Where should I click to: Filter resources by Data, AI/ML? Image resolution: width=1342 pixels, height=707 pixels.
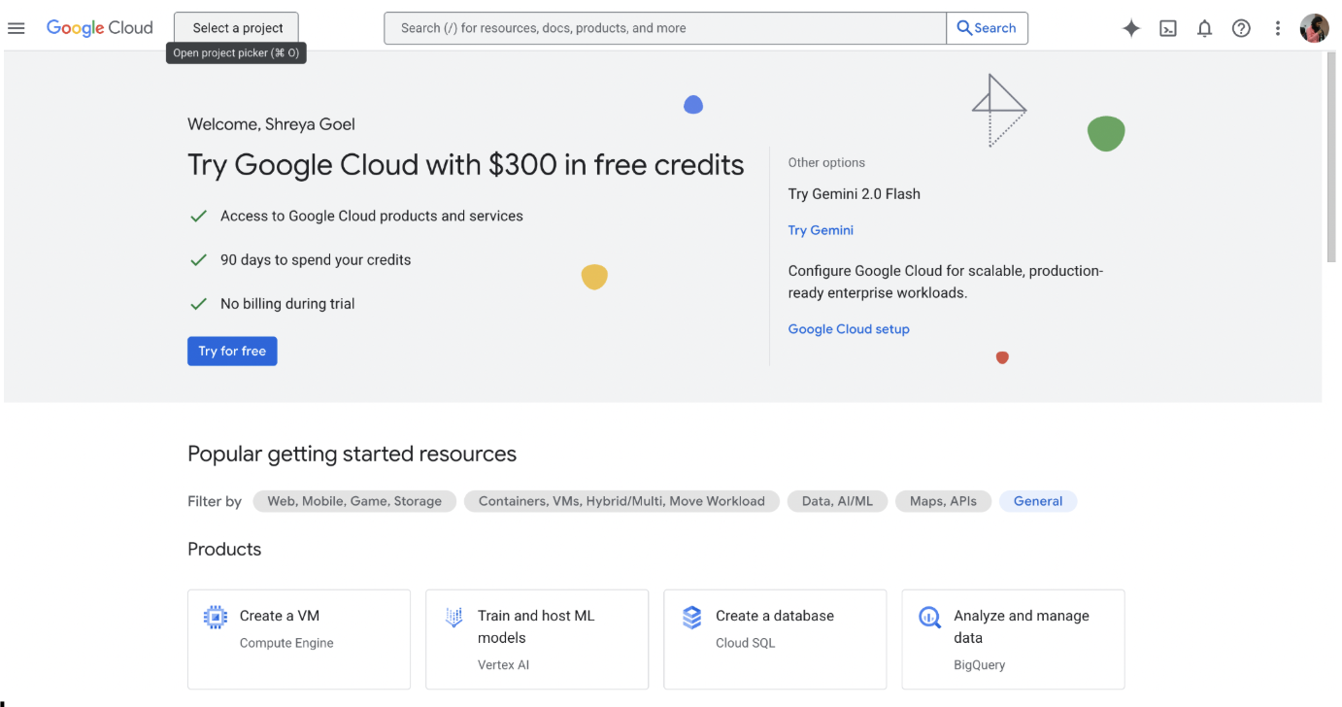837,501
